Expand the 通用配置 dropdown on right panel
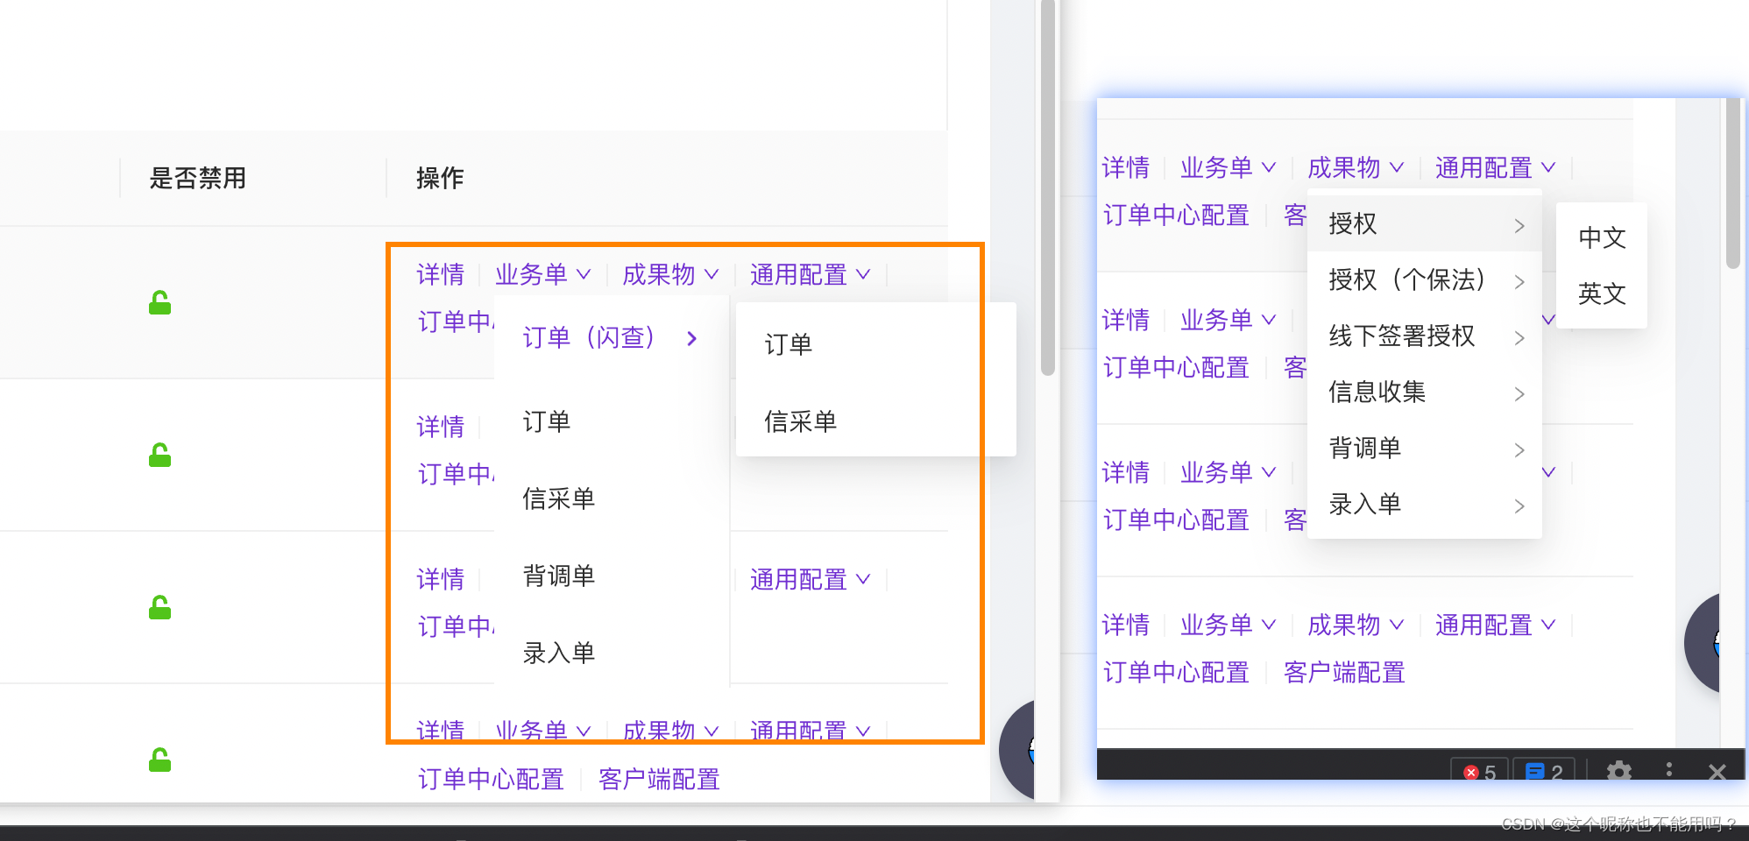 coord(1494,167)
